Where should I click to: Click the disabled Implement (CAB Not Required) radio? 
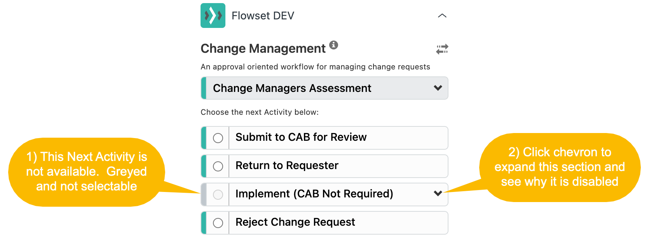point(218,195)
